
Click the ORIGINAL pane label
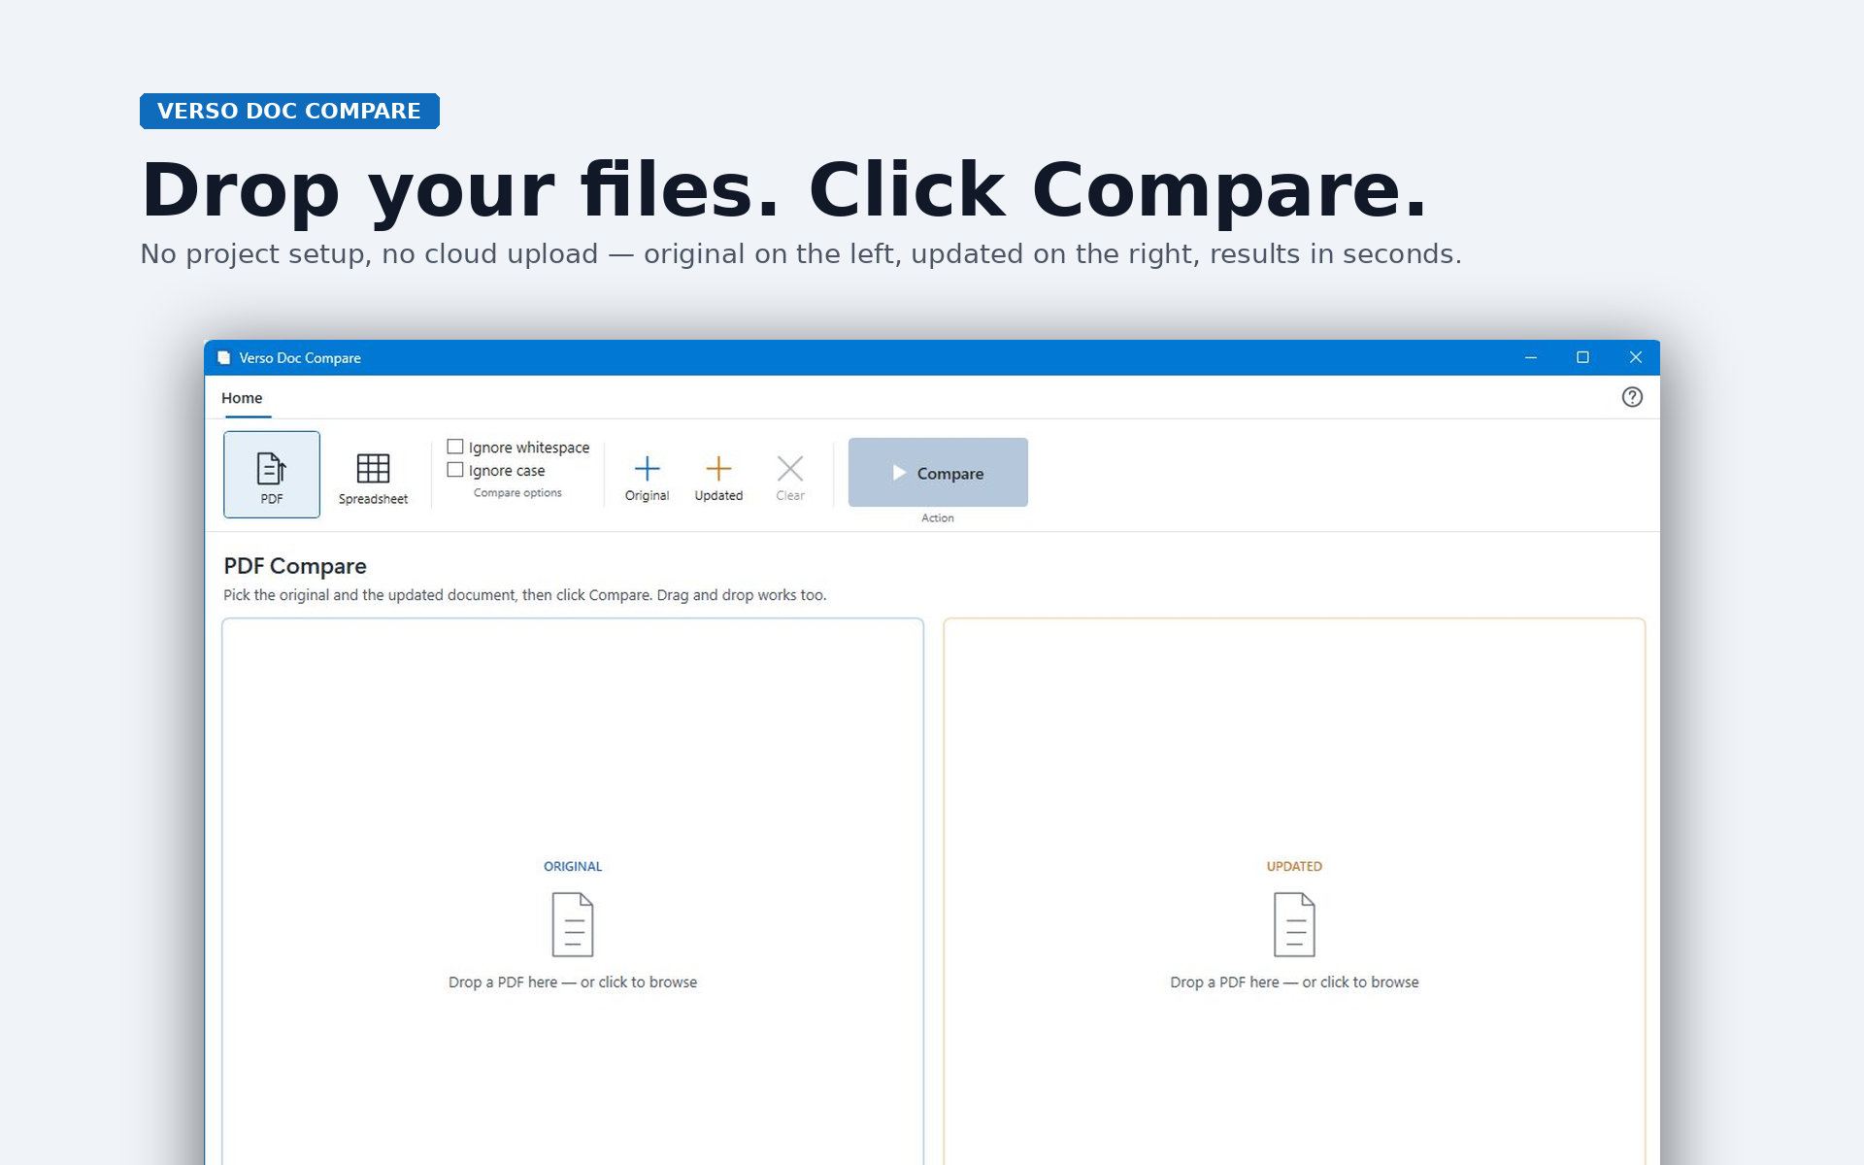tap(573, 866)
